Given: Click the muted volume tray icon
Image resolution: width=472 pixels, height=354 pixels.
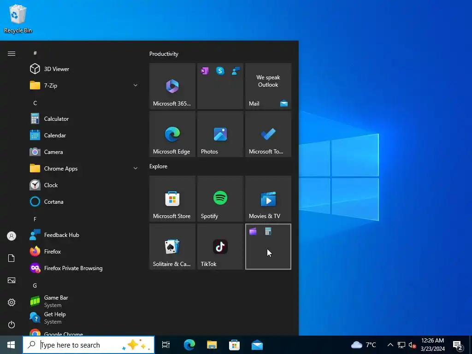Looking at the screenshot, I should click(x=413, y=345).
